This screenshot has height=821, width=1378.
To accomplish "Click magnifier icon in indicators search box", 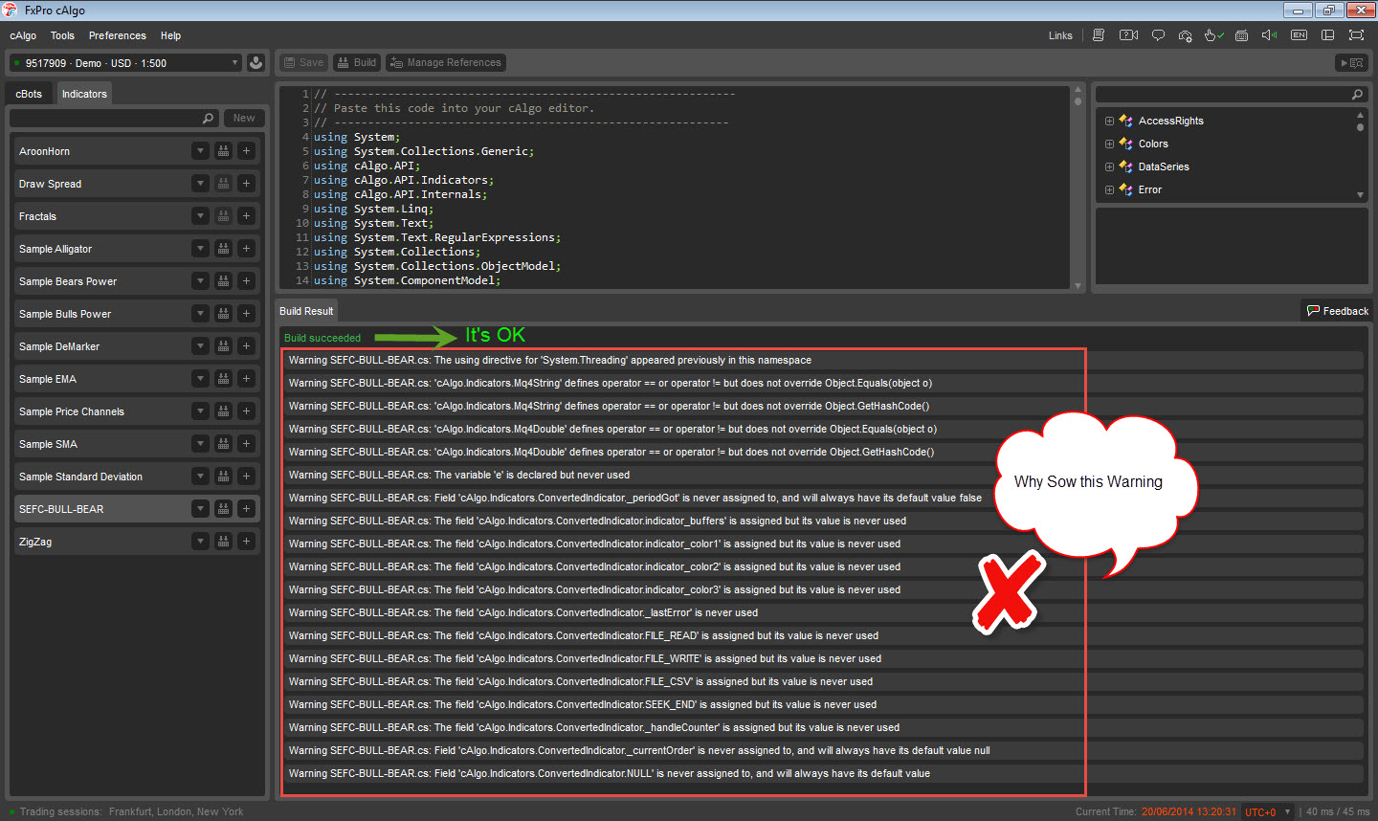I will (x=208, y=119).
